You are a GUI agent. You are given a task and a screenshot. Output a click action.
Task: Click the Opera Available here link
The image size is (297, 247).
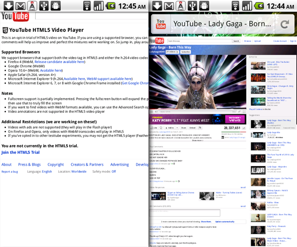click(x=51, y=70)
